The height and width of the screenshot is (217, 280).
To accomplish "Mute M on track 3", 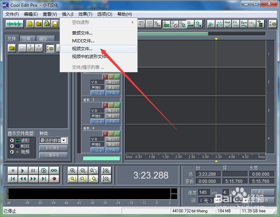I will (x=117, y=105).
